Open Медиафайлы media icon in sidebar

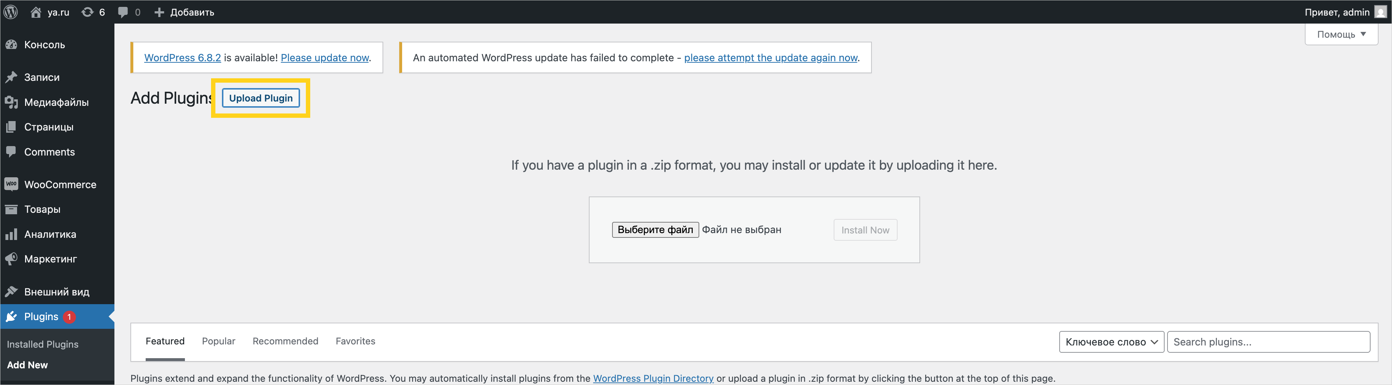tap(11, 103)
